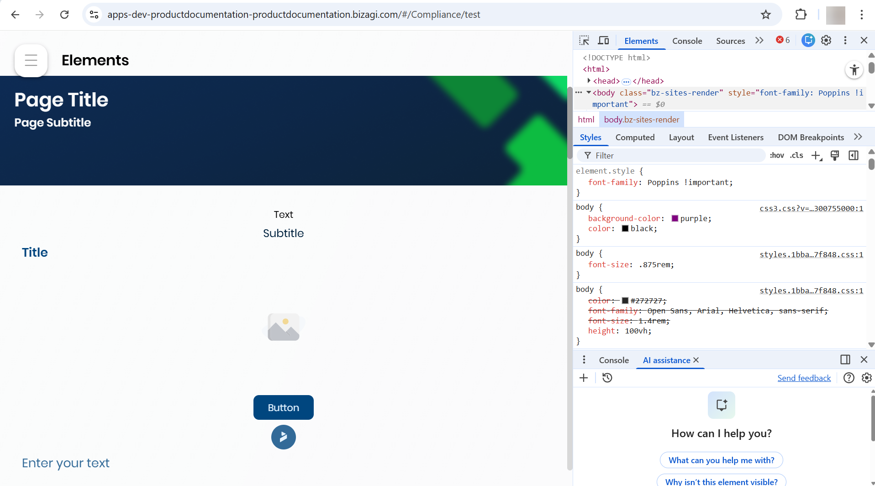This screenshot has width=875, height=486.
Task: Click the inspect element picker icon
Action: point(584,41)
